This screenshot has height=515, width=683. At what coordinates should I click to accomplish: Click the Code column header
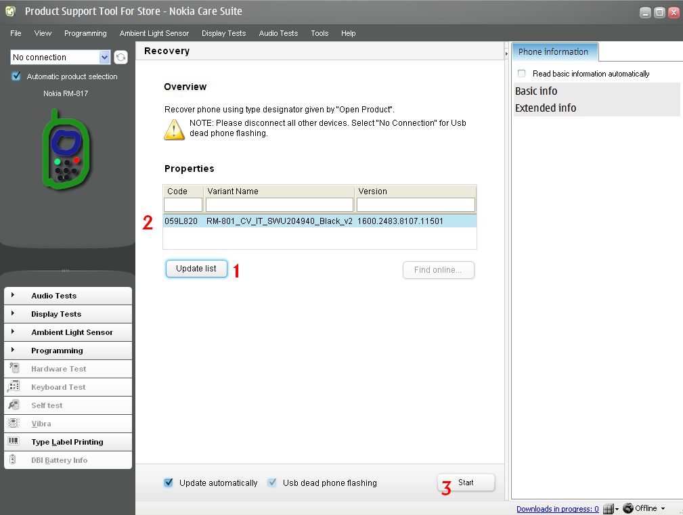coord(183,191)
